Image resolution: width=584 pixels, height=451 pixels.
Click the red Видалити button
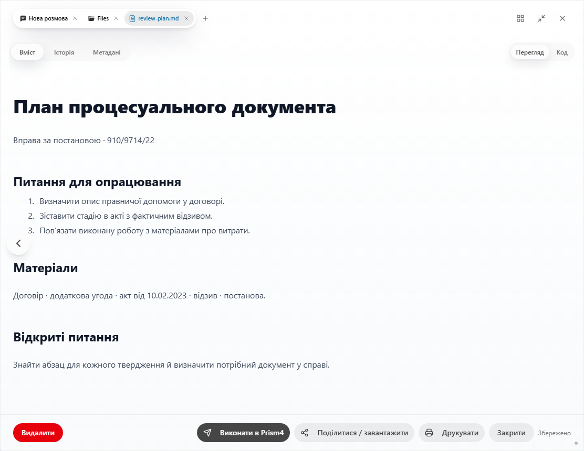point(38,433)
